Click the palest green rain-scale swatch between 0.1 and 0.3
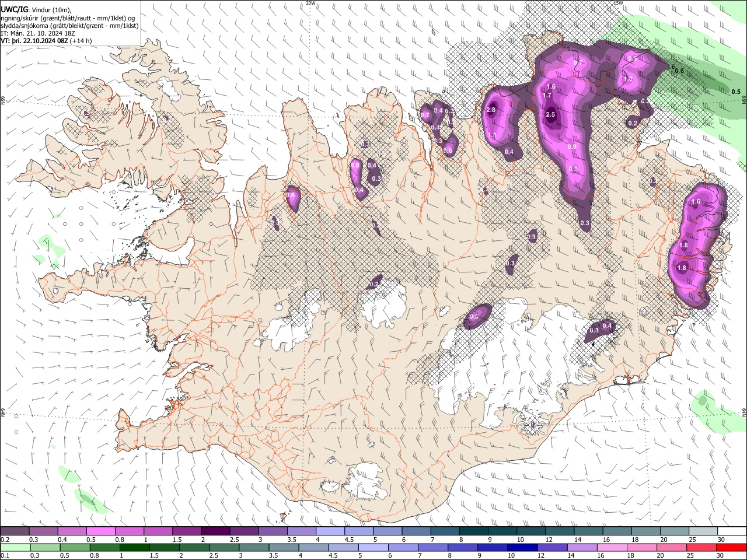Image resolution: width=747 pixels, height=560 pixels. [x=15, y=547]
